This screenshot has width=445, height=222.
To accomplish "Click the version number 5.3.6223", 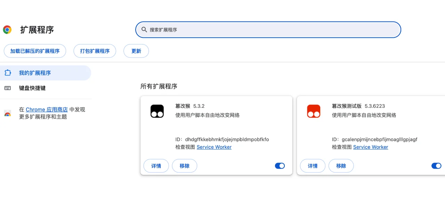I will pos(375,106).
